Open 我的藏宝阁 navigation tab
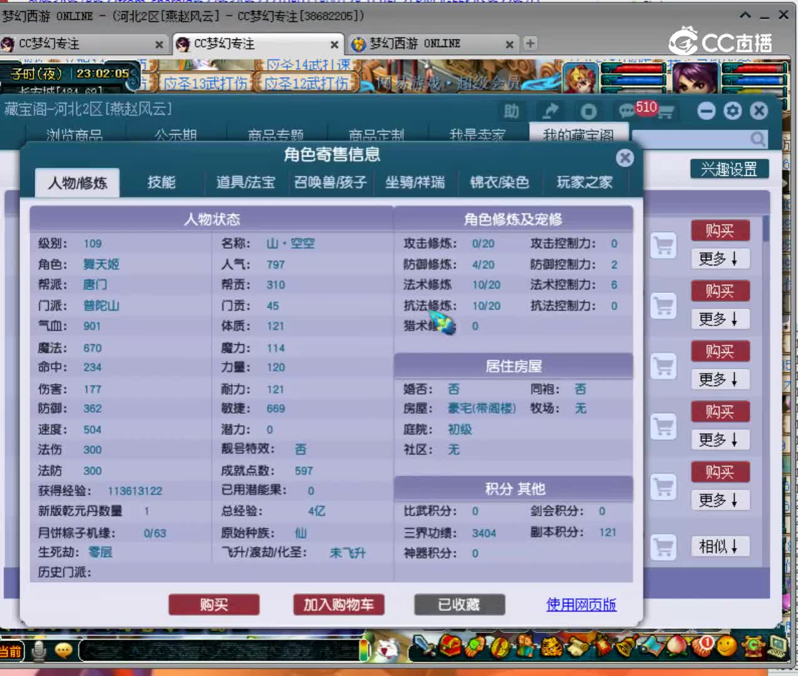The image size is (798, 676). pos(578,134)
